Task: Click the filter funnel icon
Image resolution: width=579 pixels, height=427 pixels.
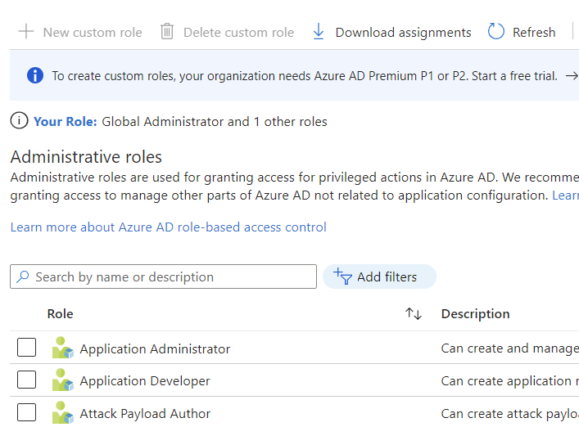Action: tap(342, 276)
